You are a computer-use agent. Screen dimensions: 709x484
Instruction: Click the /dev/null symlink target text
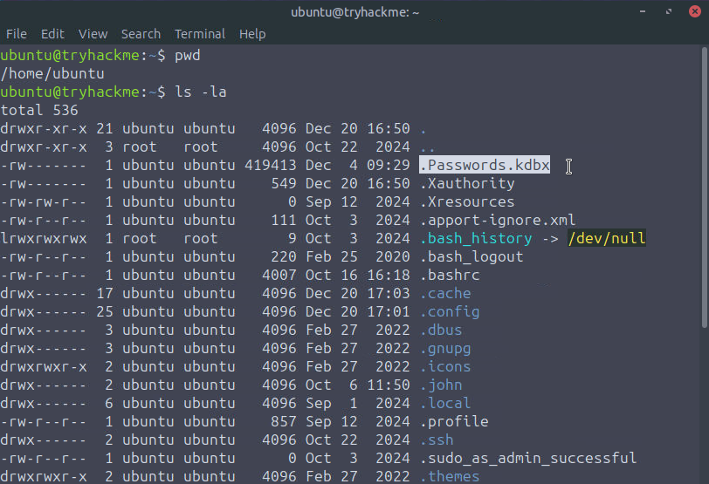607,239
